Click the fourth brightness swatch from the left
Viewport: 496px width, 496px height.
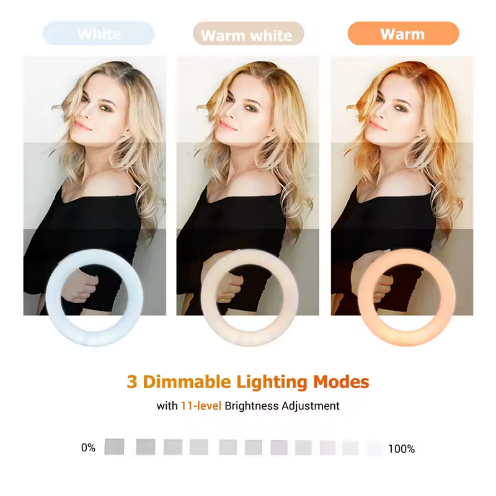click(199, 447)
